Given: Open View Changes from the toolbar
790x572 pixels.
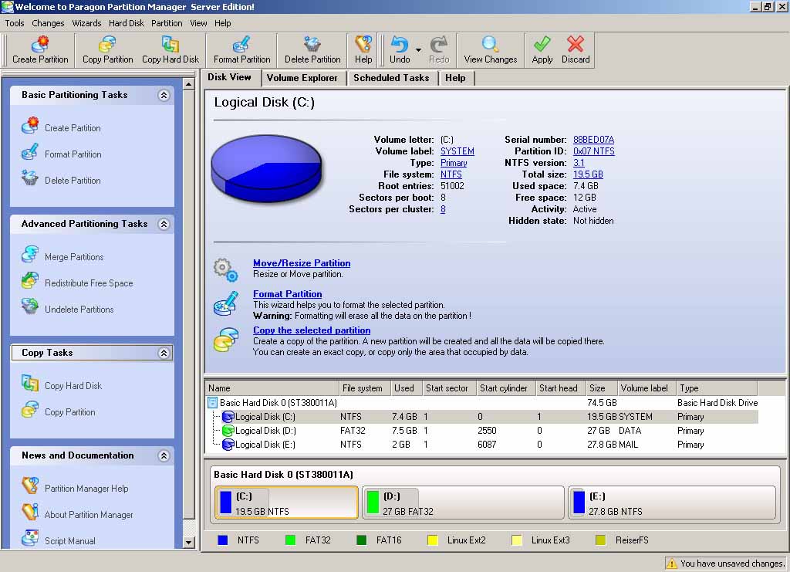Looking at the screenshot, I should (x=490, y=49).
